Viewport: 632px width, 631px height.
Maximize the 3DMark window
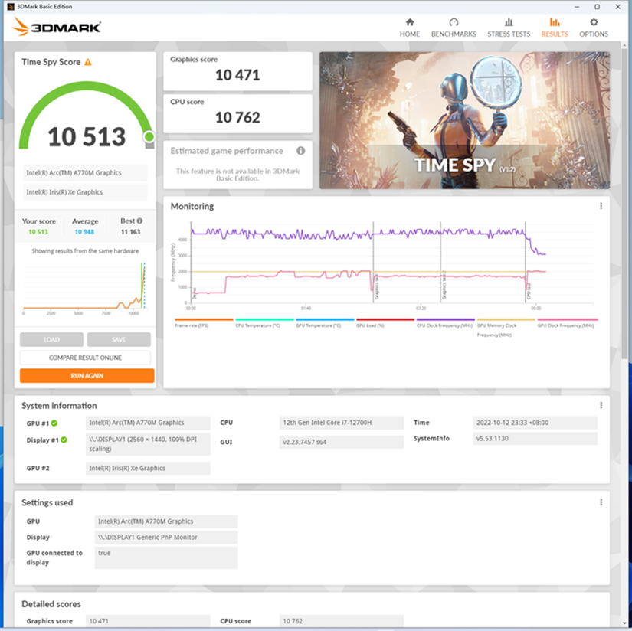tap(598, 6)
